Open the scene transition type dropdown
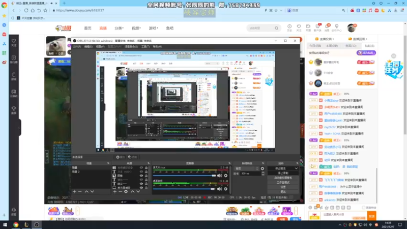 pos(246,168)
